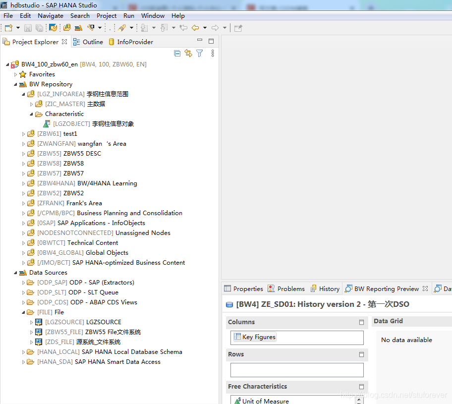Image resolution: width=452 pixels, height=404 pixels.
Task: Toggle the Columns section collapse box
Action: (x=361, y=322)
